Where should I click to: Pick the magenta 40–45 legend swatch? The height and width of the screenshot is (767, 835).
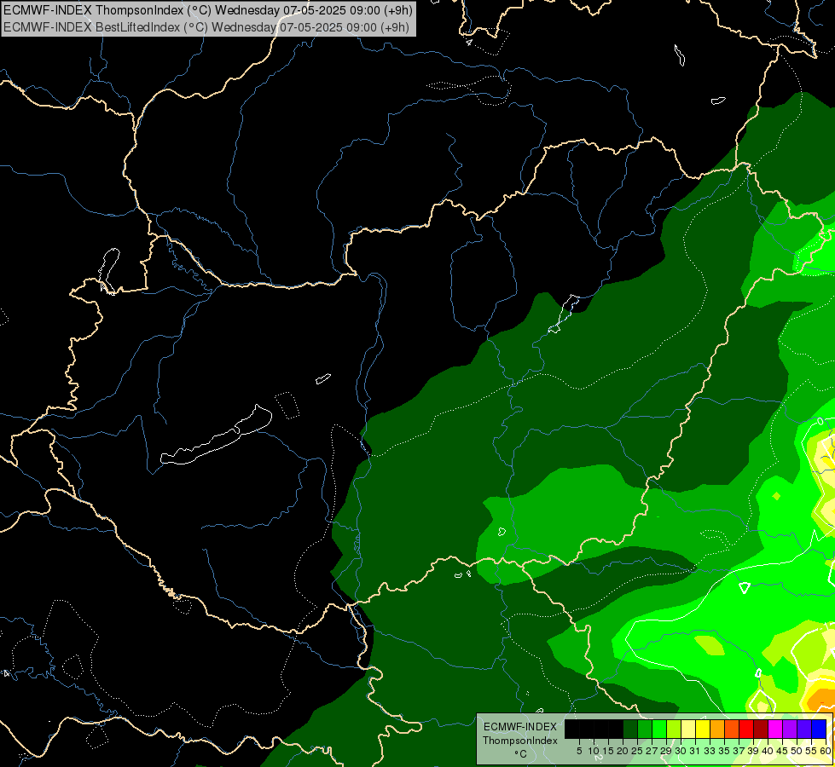coord(775,729)
